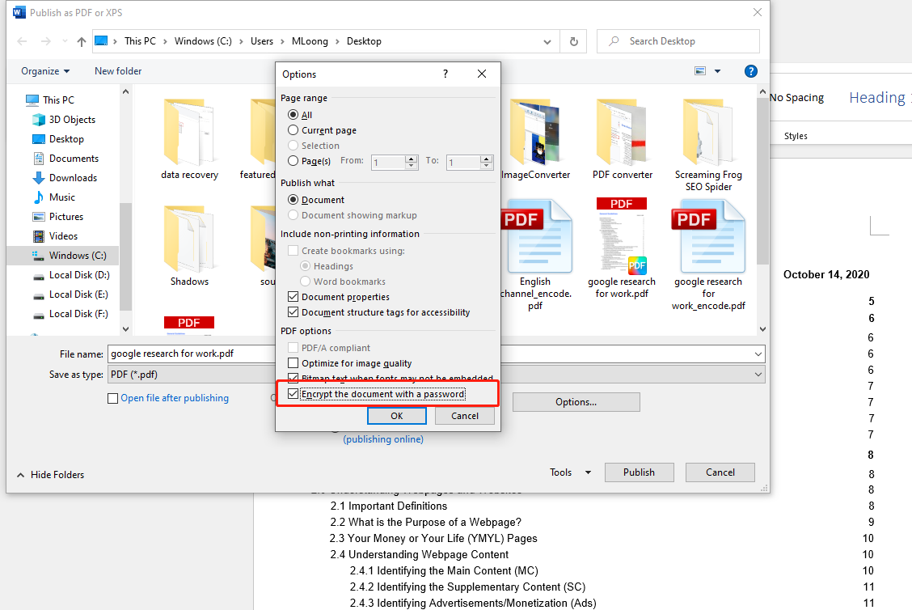Open the Screaming Frog SEO Spider folder
Viewport: 912px width, 610px height.
[x=708, y=145]
